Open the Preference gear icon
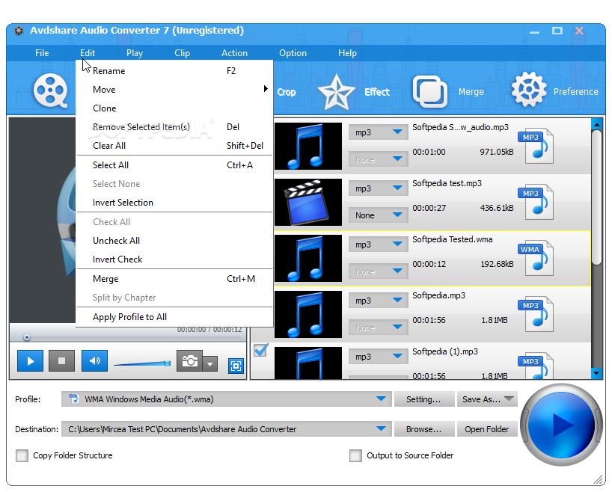 (x=528, y=90)
